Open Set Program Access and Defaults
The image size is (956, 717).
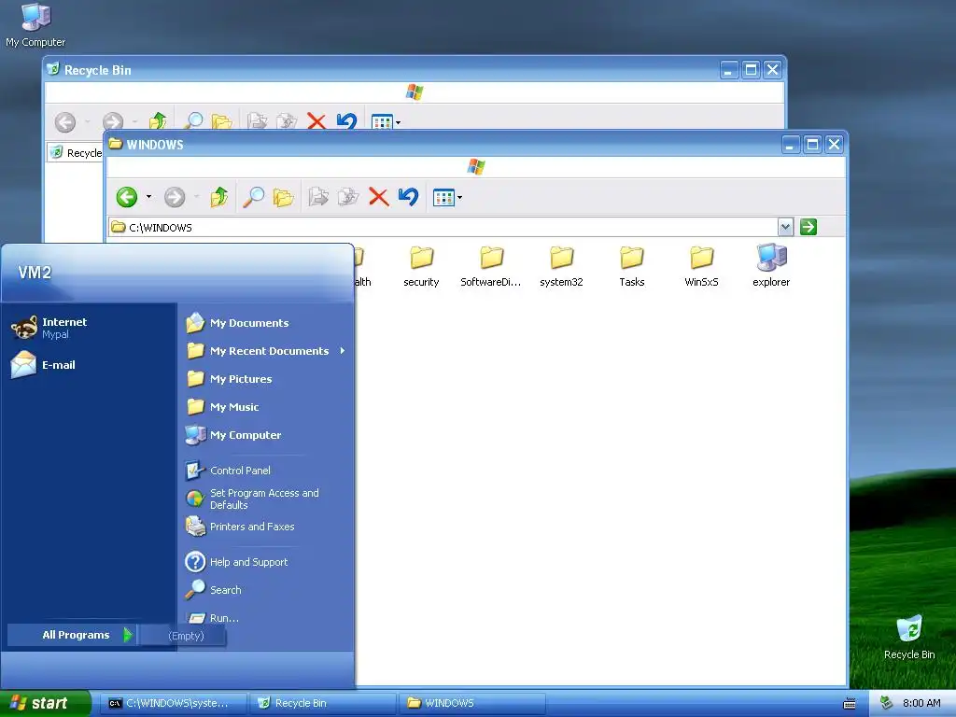(266, 499)
